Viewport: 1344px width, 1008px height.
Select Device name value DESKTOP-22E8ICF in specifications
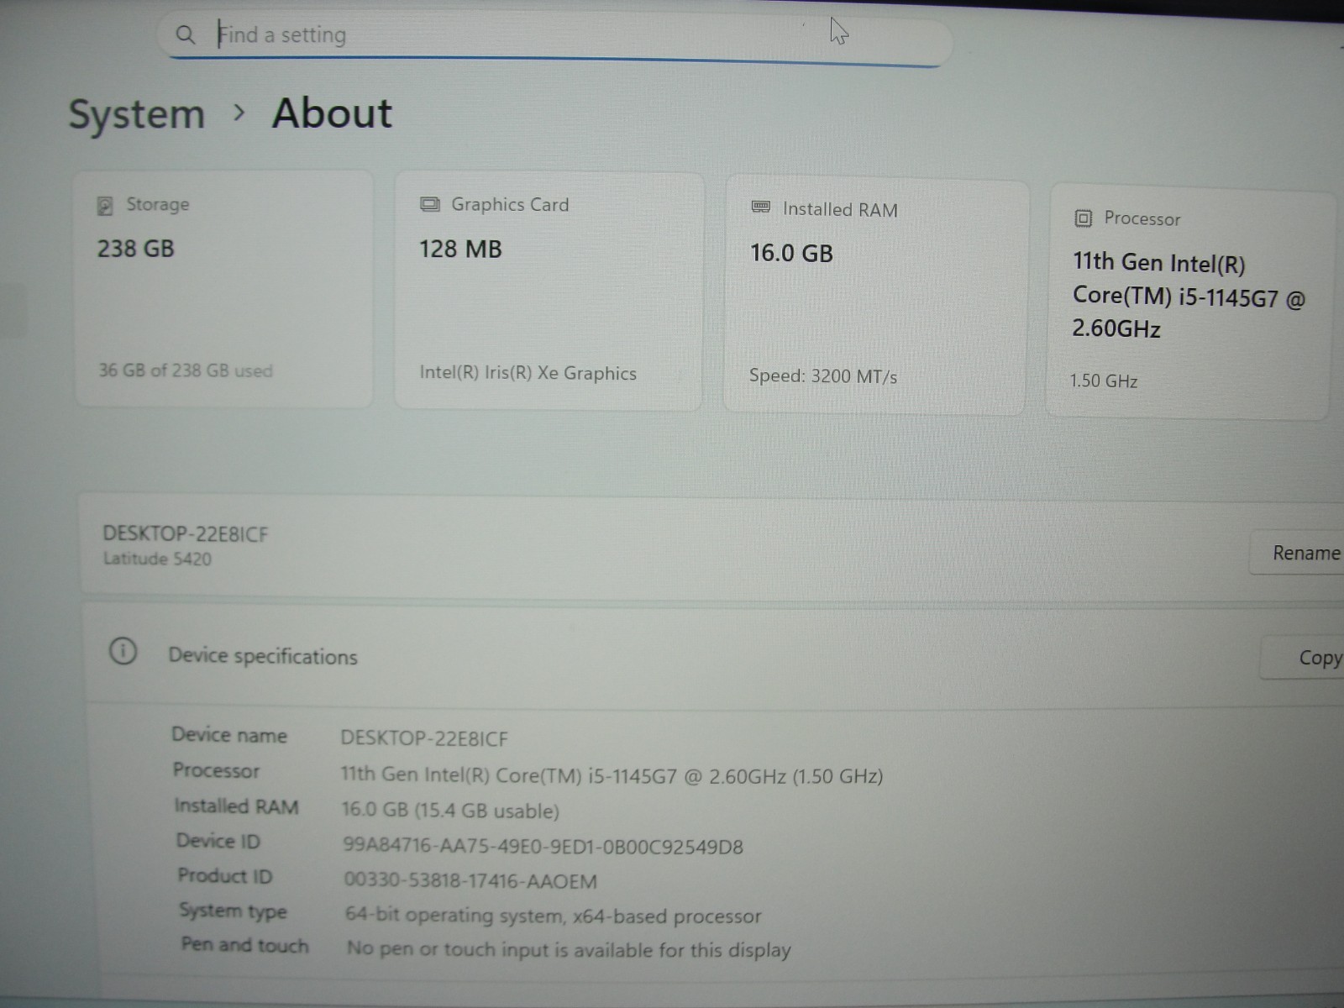click(x=424, y=738)
